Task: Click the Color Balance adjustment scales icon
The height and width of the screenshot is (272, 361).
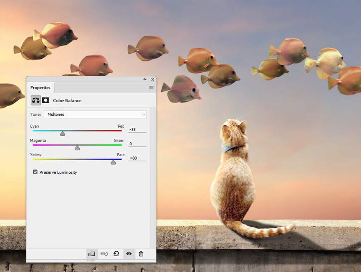Action: point(36,100)
